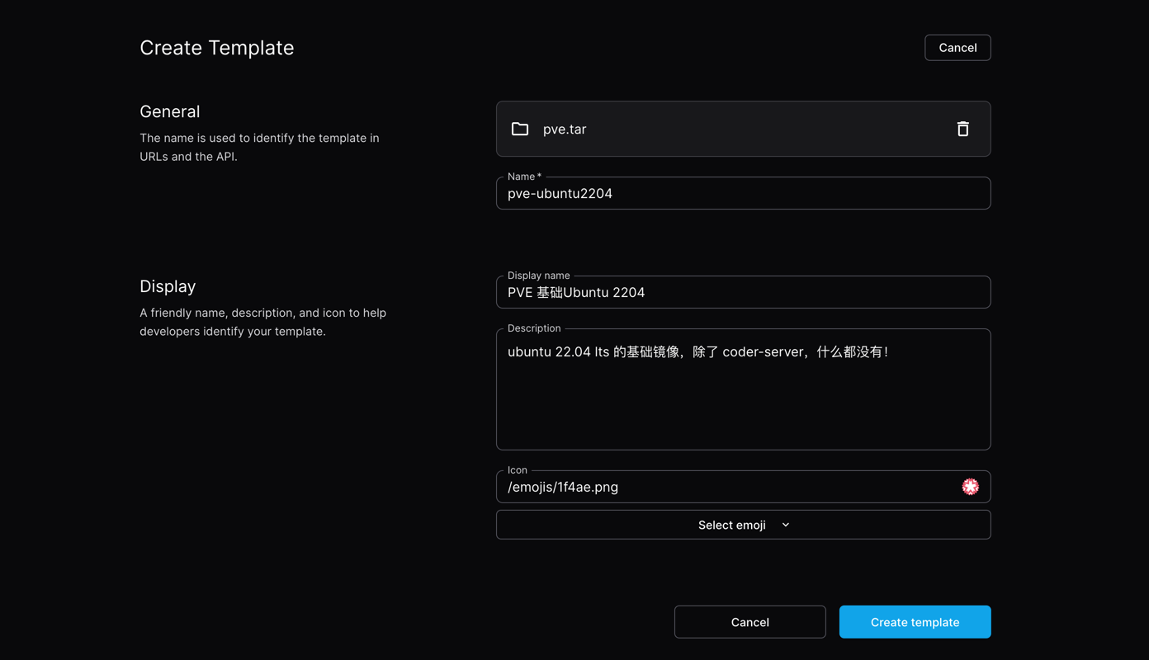
Task: Remove the uploaded pve.tar with the trash icon
Action: pos(962,129)
